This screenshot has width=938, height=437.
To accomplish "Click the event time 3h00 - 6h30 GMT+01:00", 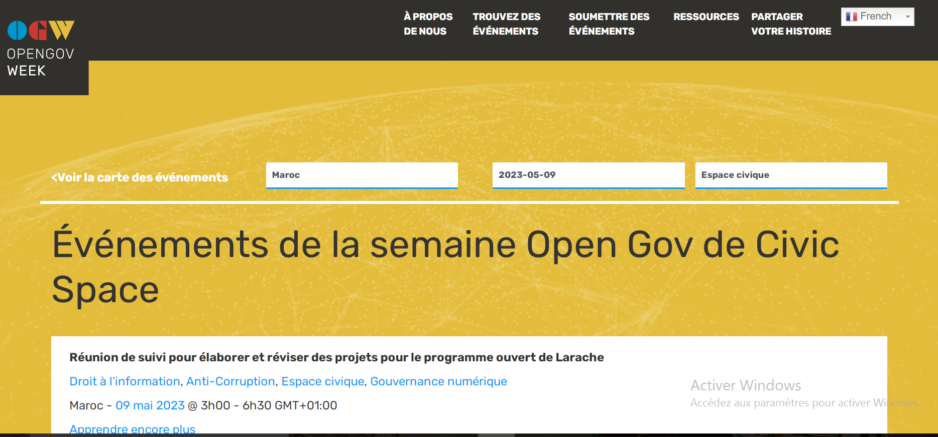I will tap(269, 405).
